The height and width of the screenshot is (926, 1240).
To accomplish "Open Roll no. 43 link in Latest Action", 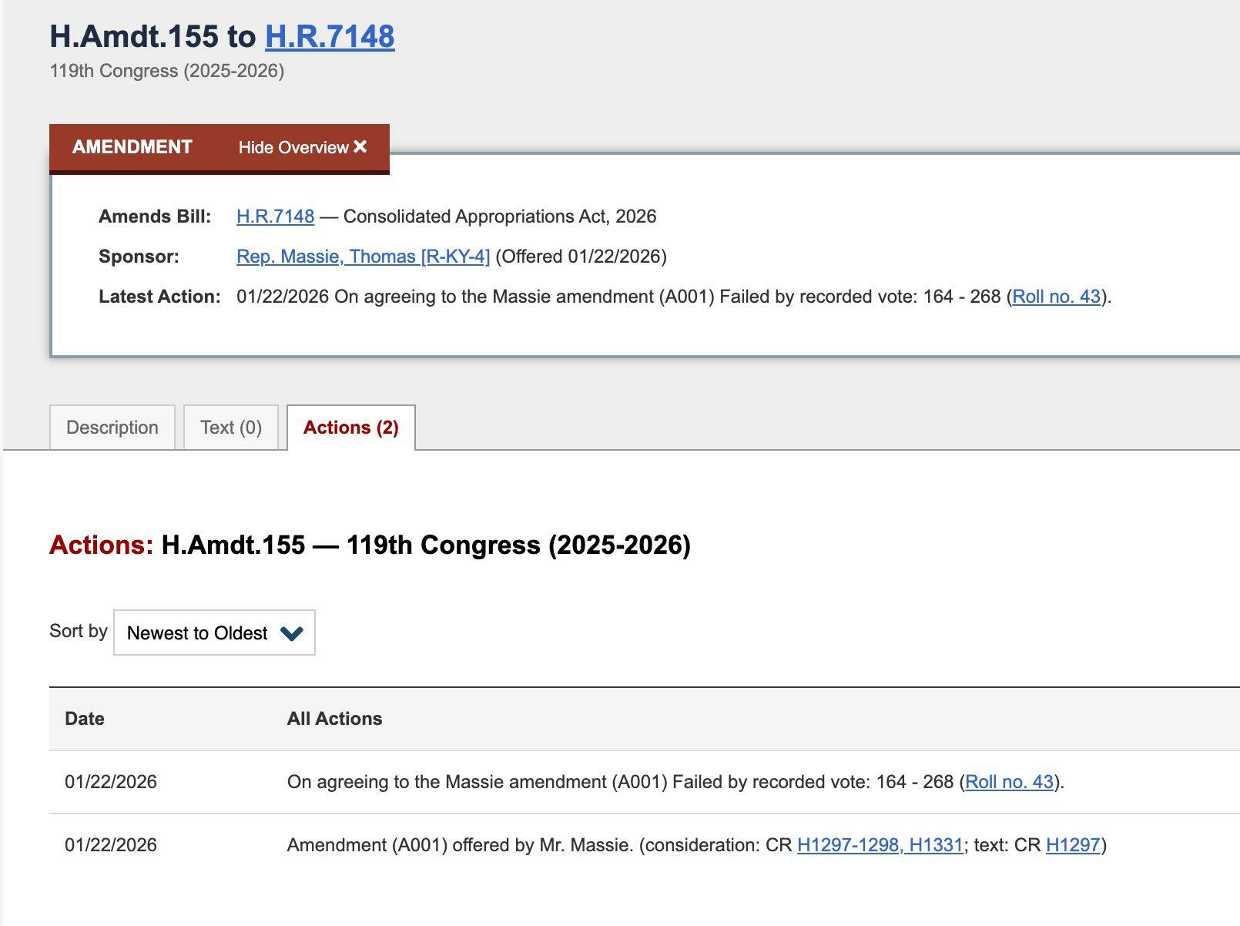I will [x=1056, y=297].
